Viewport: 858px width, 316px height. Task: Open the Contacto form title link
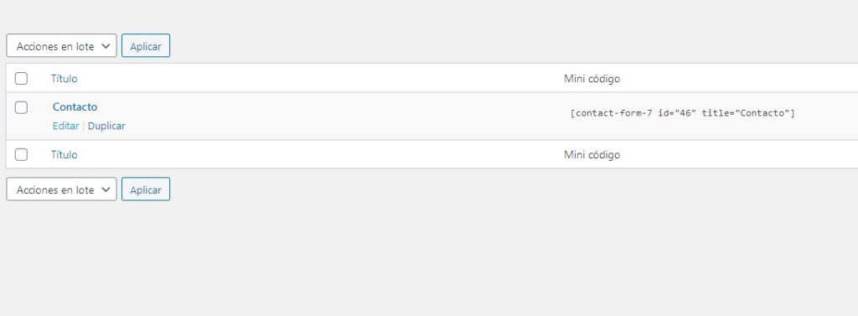point(75,106)
